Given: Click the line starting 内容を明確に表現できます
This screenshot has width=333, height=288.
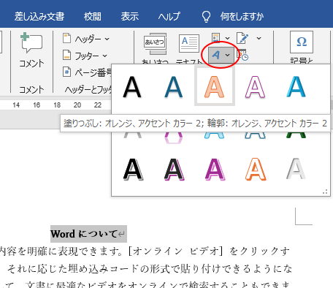Looking at the screenshot, I should point(145,251).
